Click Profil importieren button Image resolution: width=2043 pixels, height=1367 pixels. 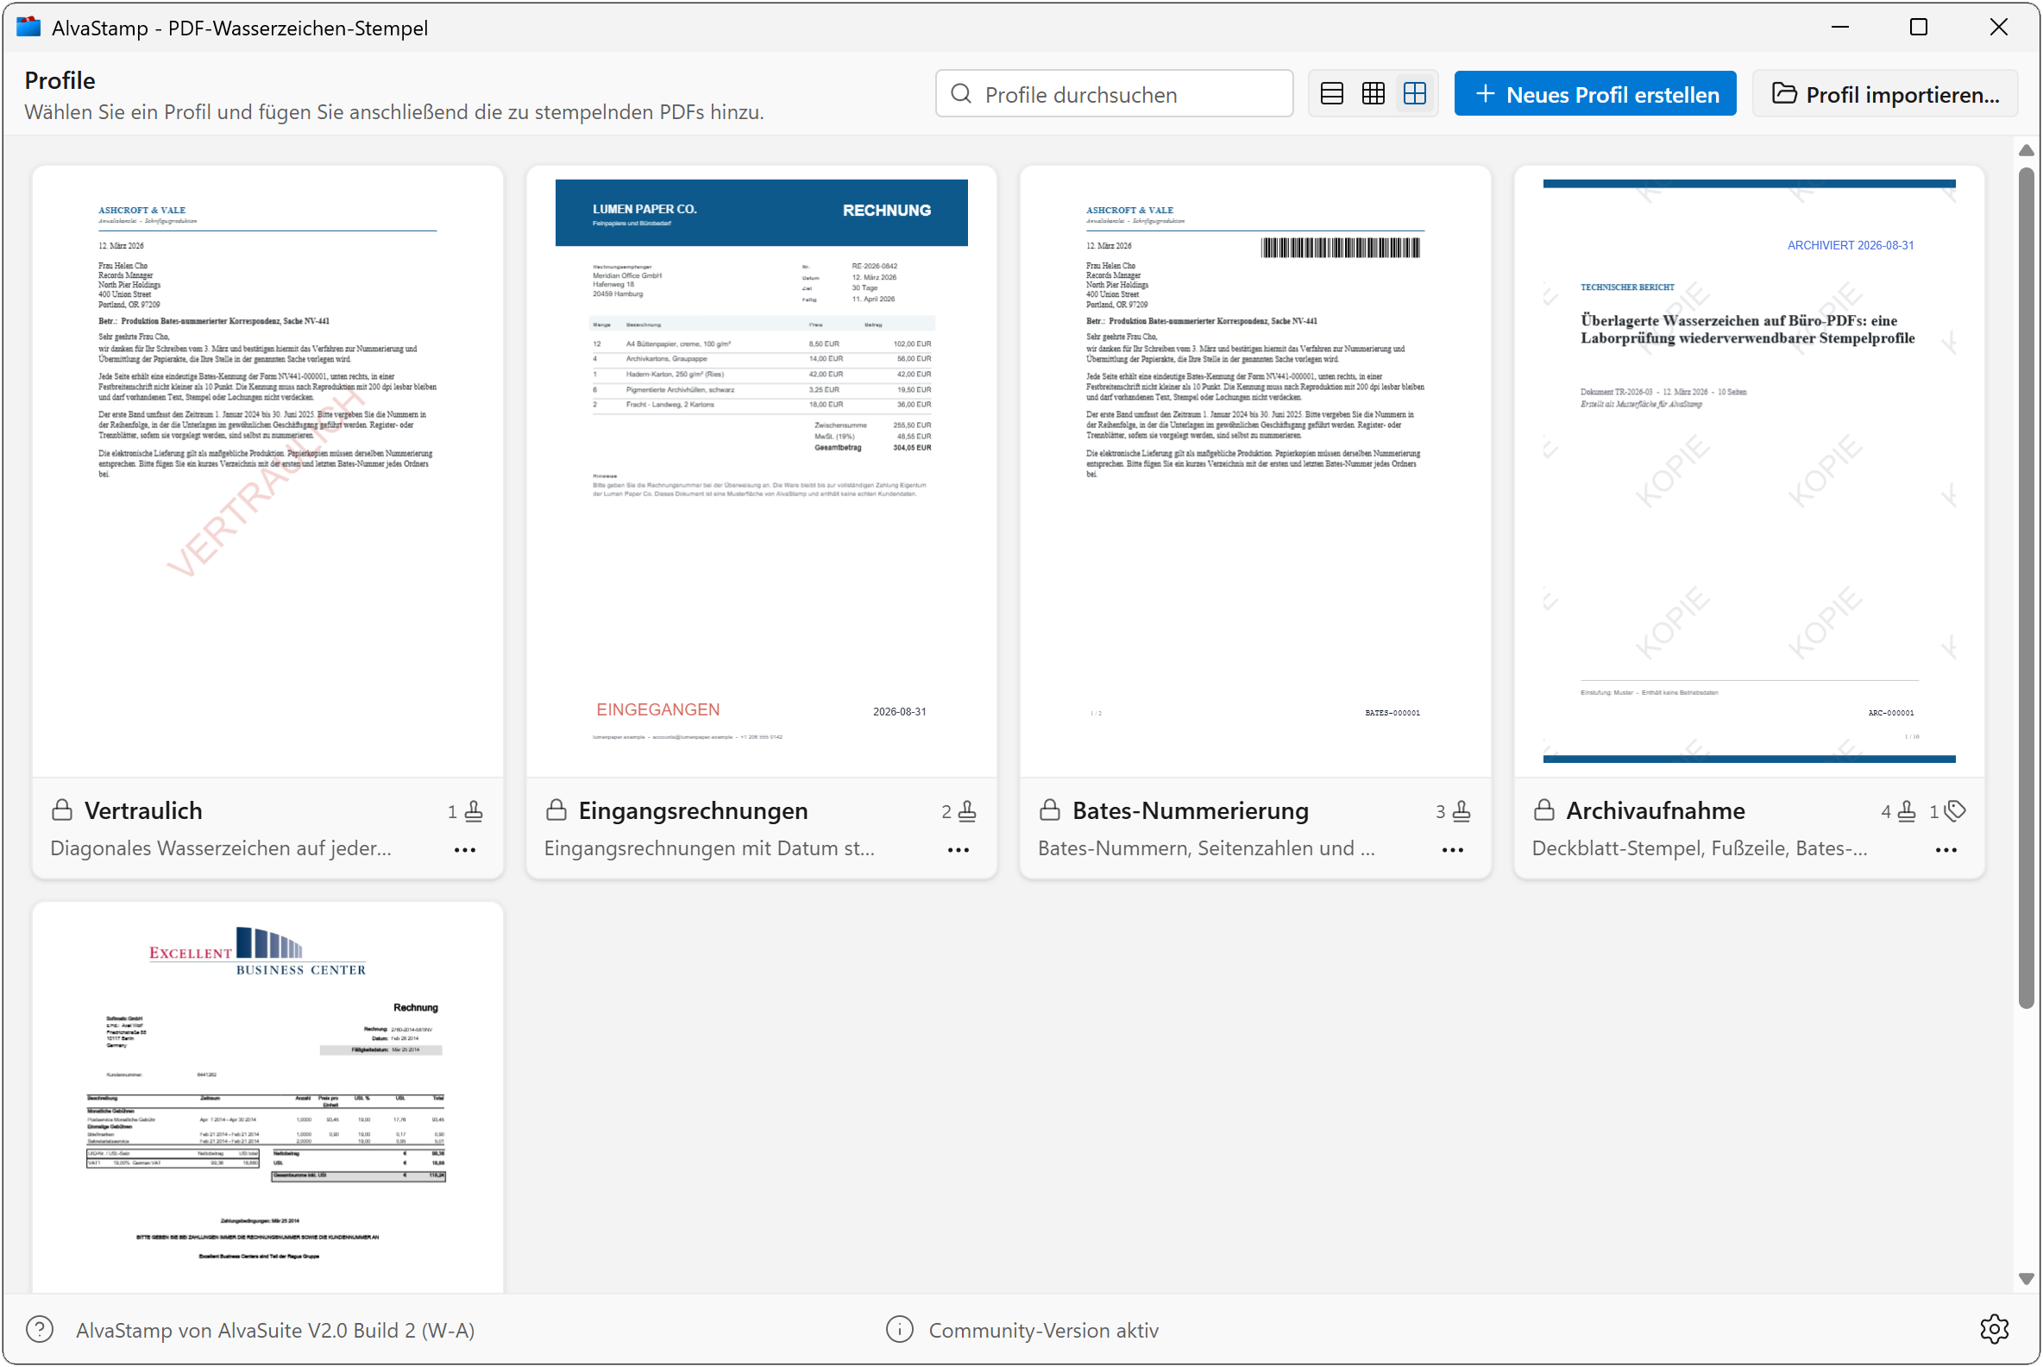[x=1884, y=93]
